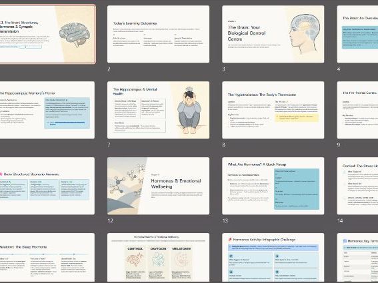Click the slide number 2 label
The height and width of the screenshot is (283, 378).
click(109, 69)
